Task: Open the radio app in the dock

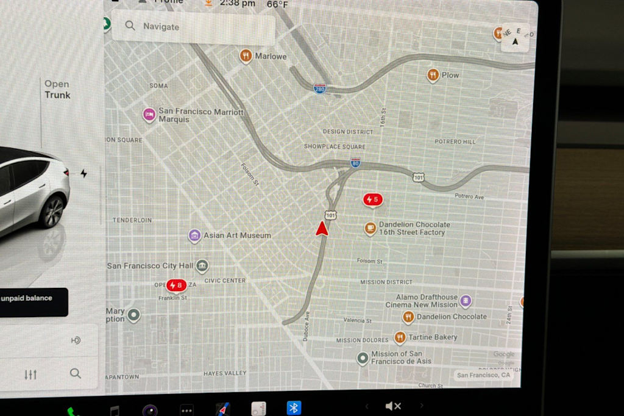Action: tap(258, 409)
